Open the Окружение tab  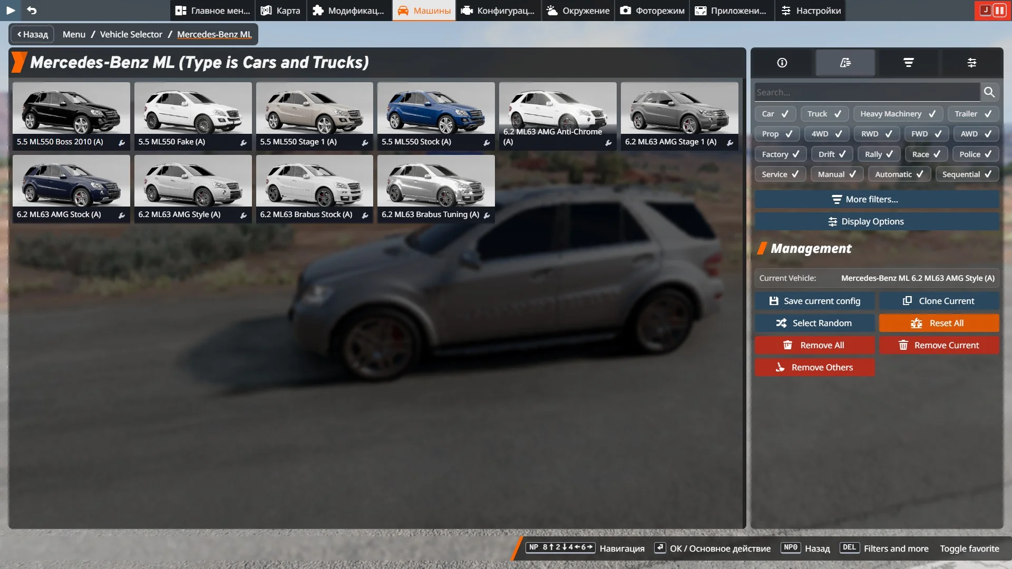tap(578, 11)
